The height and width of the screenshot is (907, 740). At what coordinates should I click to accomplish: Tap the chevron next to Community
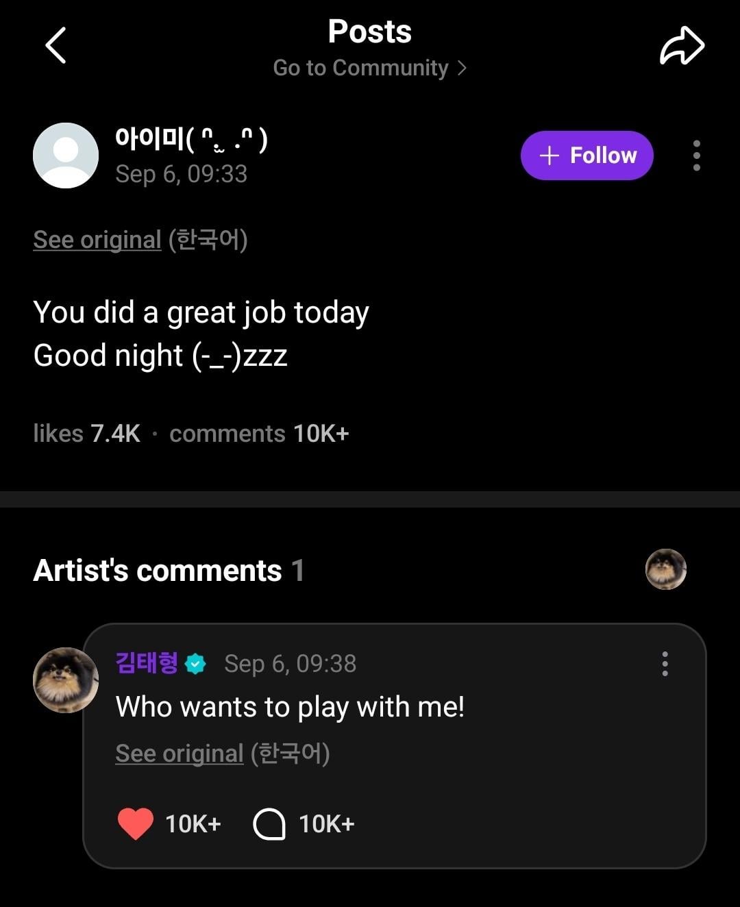(x=462, y=68)
